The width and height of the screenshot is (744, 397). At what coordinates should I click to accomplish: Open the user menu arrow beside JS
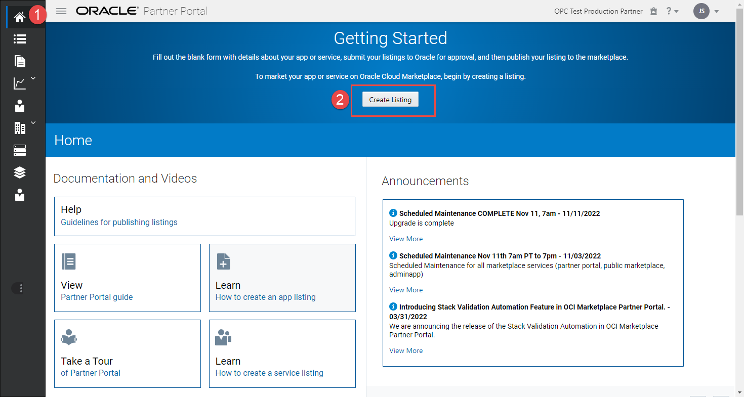[716, 12]
